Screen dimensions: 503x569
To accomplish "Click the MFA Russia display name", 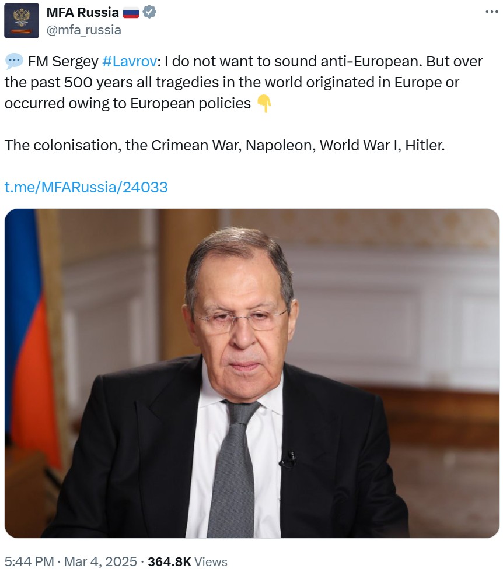I will click(82, 12).
